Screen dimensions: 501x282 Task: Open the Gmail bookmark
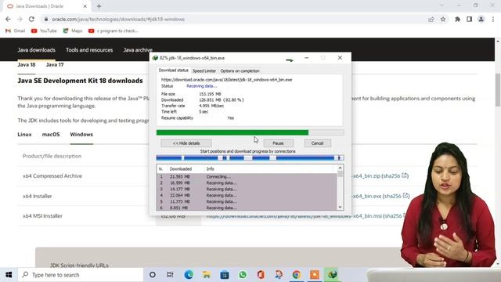click(x=15, y=31)
